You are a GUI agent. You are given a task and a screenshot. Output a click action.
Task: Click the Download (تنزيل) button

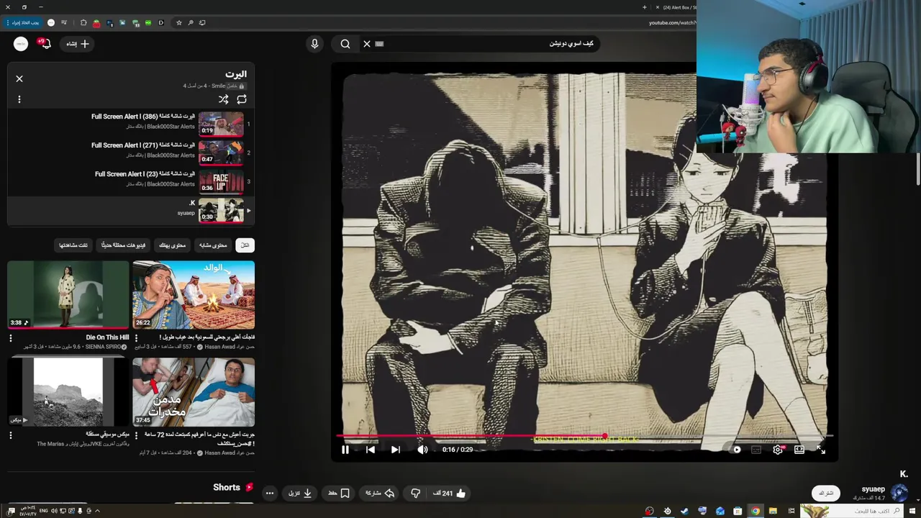(x=300, y=494)
